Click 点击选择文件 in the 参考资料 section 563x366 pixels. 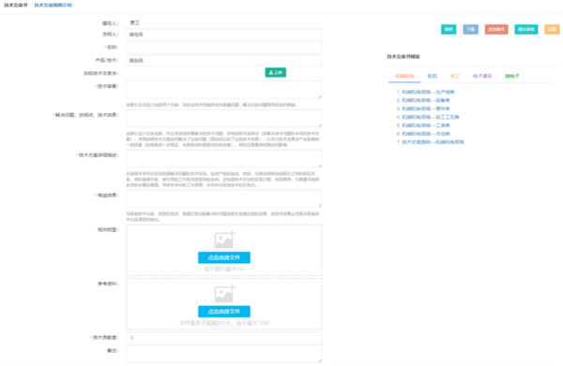point(224,311)
